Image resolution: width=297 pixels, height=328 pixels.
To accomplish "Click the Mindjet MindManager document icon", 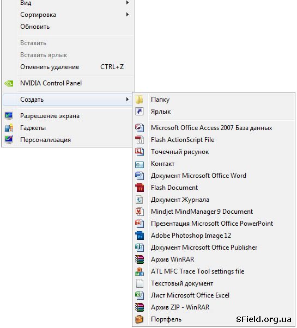I will point(140,212).
